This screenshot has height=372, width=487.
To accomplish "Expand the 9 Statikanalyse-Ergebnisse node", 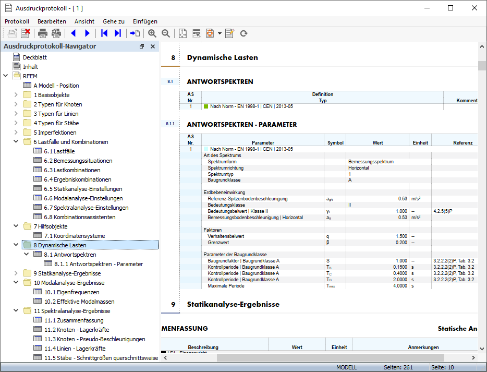I will (x=16, y=273).
